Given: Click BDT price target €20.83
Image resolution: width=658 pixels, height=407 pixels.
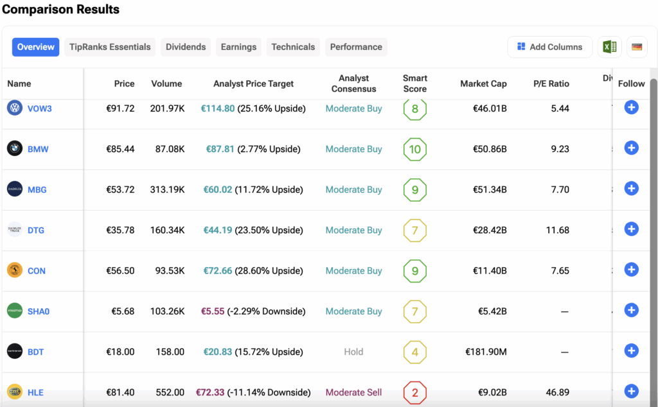Looking at the screenshot, I should pos(218,352).
